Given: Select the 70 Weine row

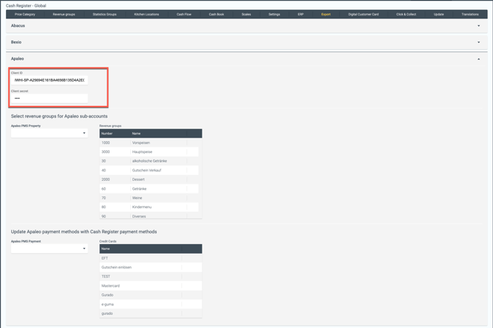Looking at the screenshot, I should [151, 198].
